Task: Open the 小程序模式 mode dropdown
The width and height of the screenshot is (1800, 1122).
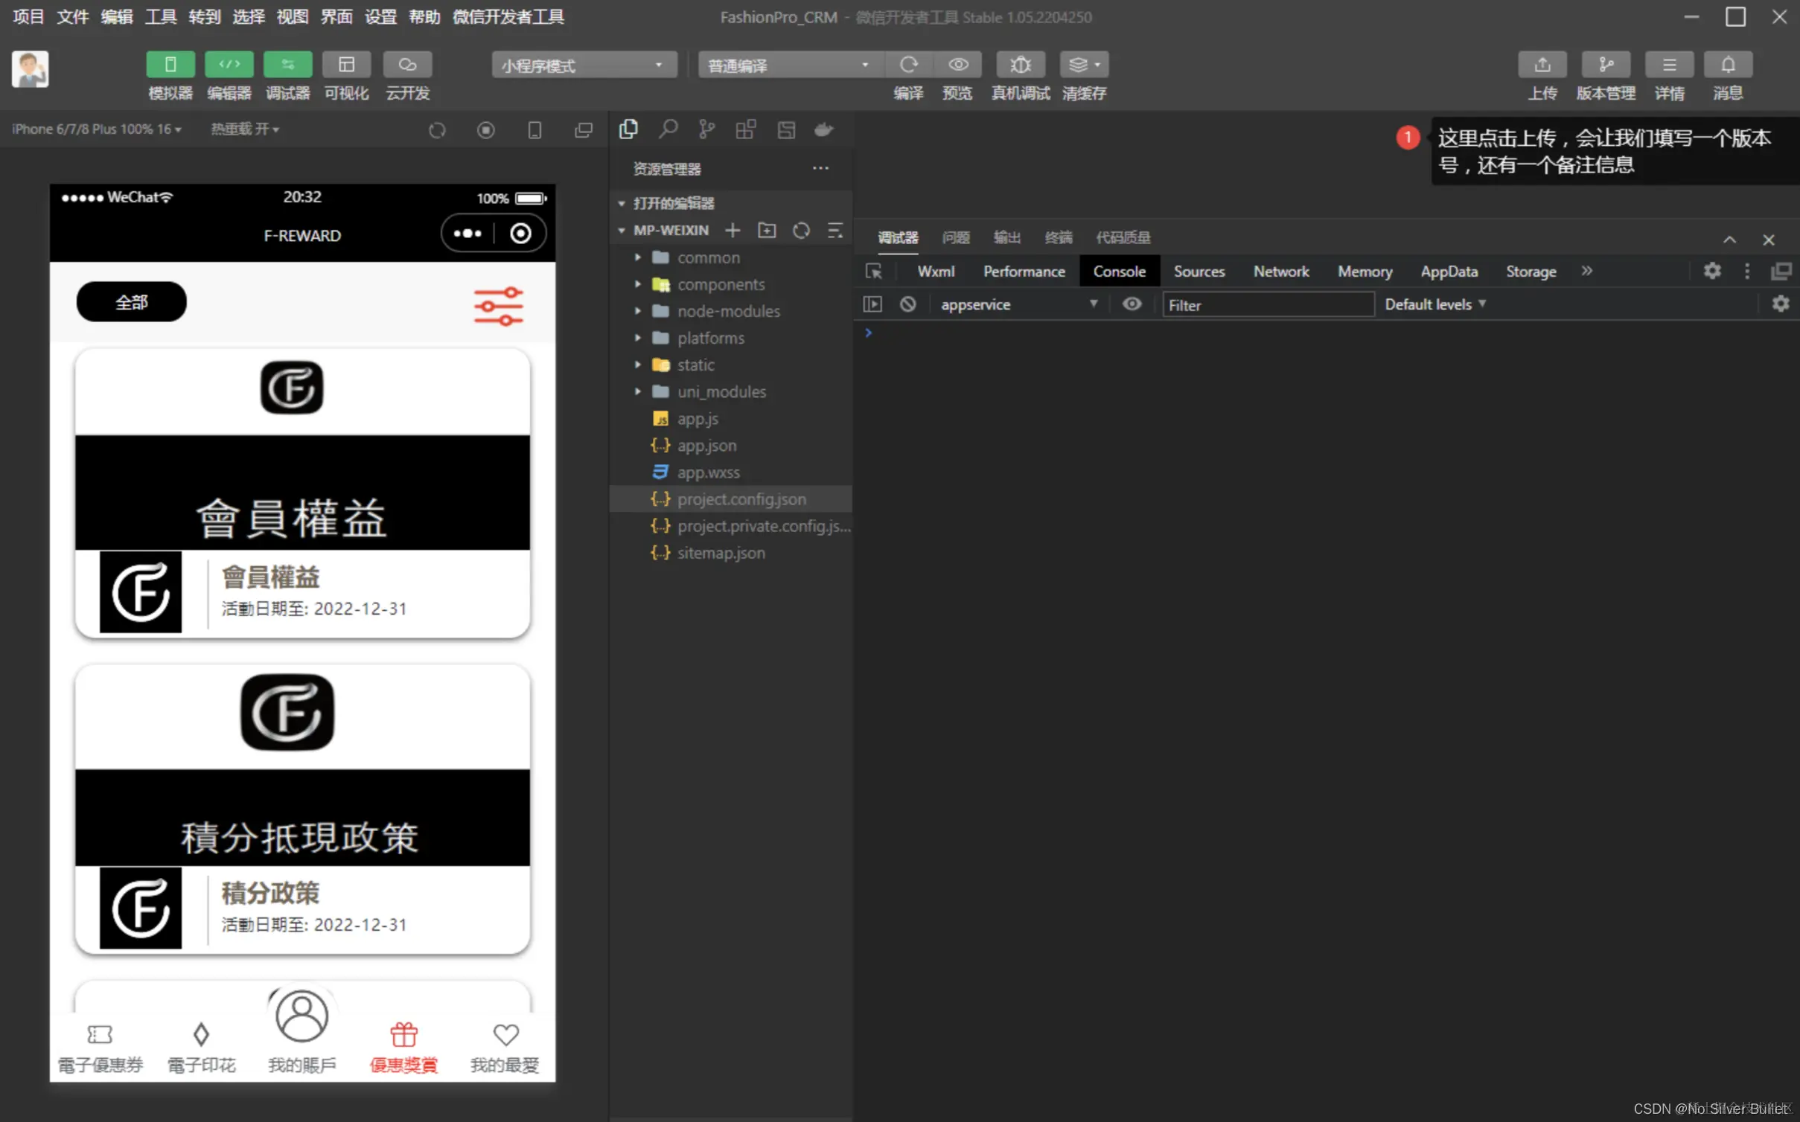Action: (x=584, y=65)
